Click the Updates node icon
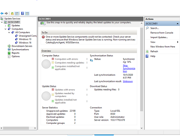180x136 pixels. click(x=9, y=25)
